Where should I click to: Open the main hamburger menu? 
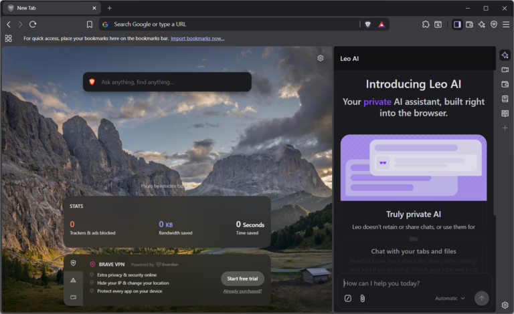(x=506, y=24)
